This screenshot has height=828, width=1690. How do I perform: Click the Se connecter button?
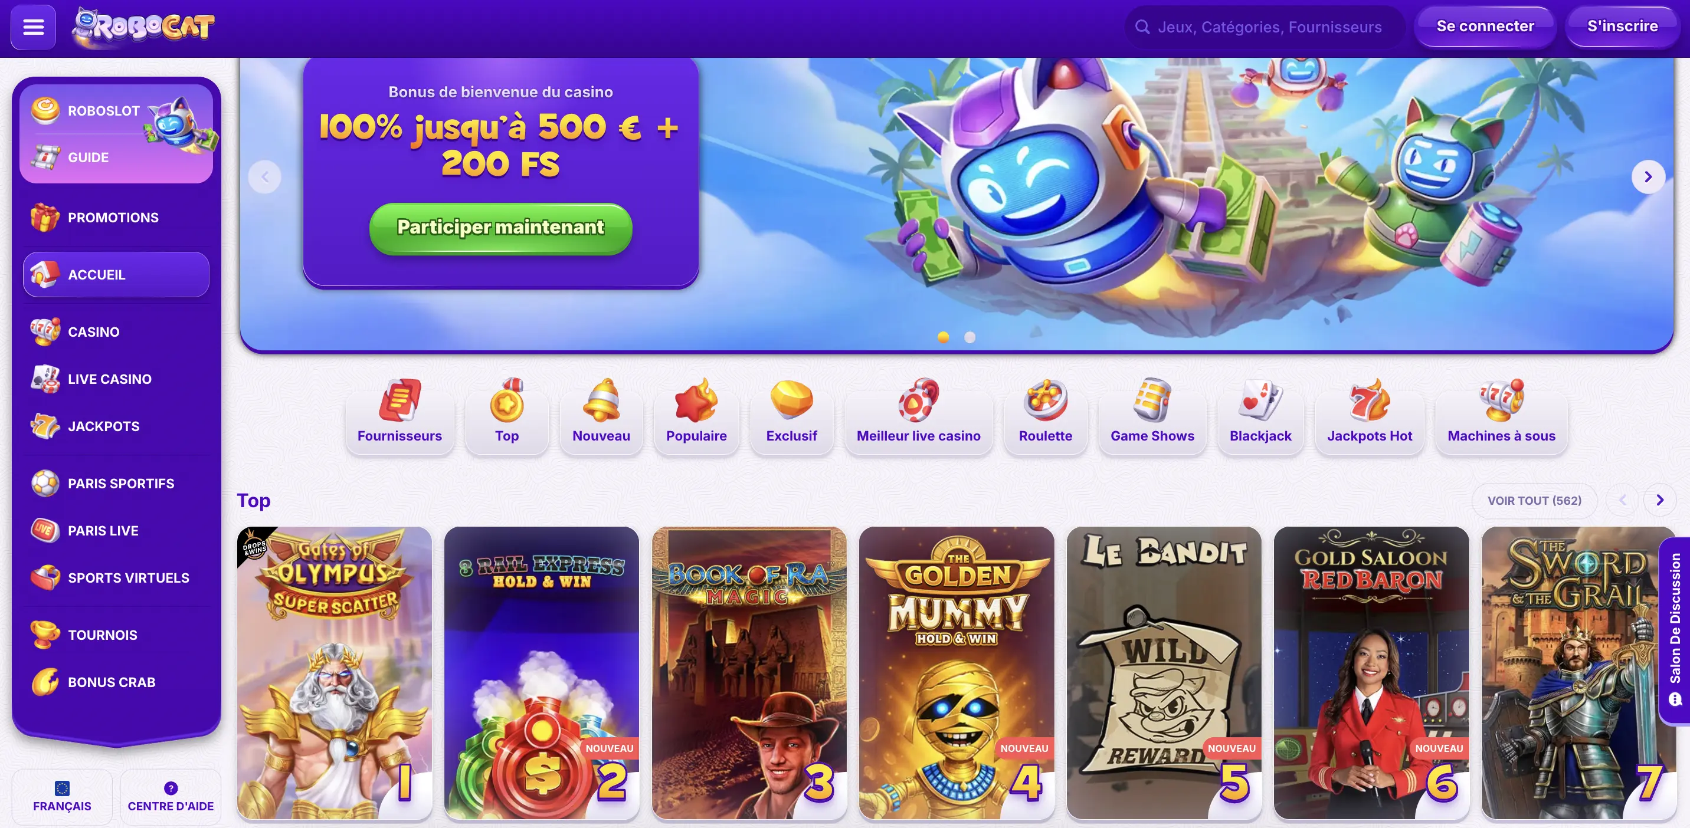[1485, 26]
